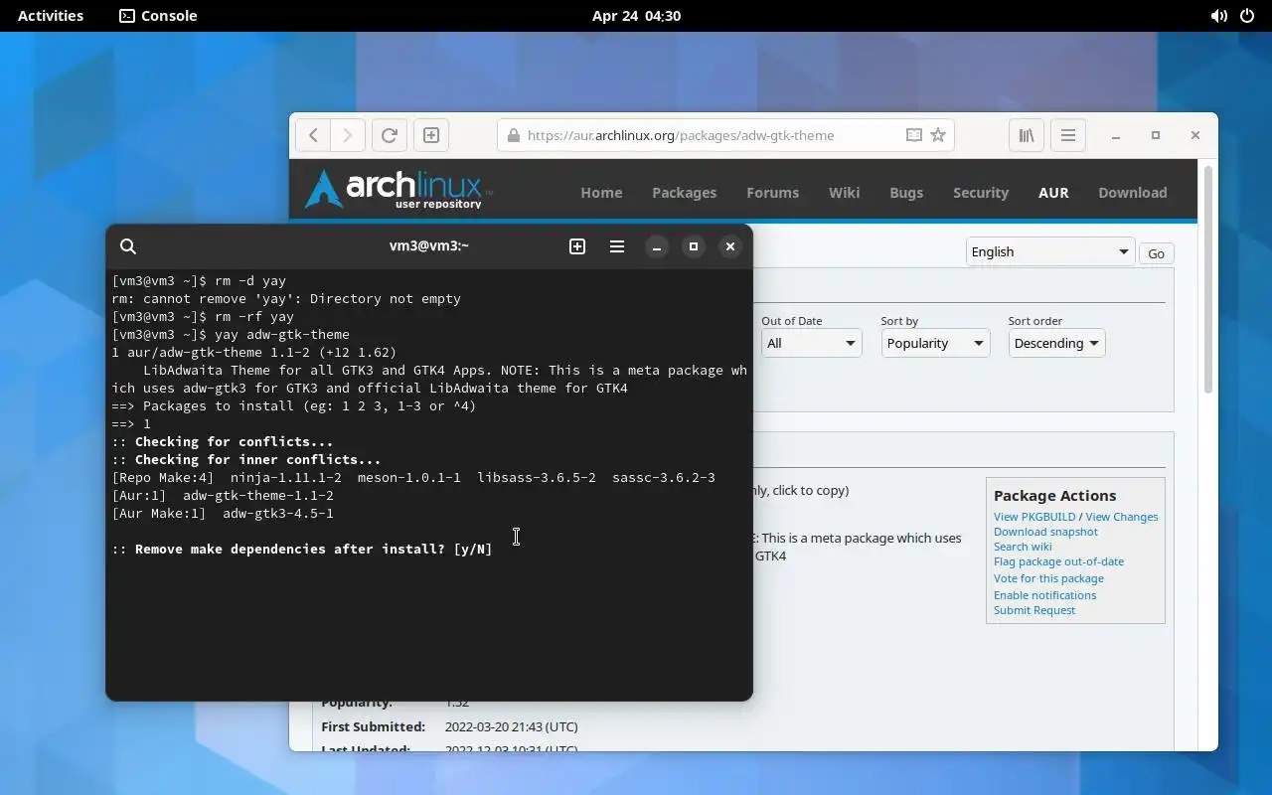Select the AUR navigation item

pos(1053,193)
